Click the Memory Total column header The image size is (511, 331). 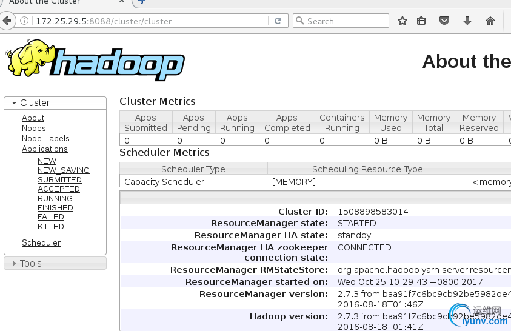(x=433, y=122)
